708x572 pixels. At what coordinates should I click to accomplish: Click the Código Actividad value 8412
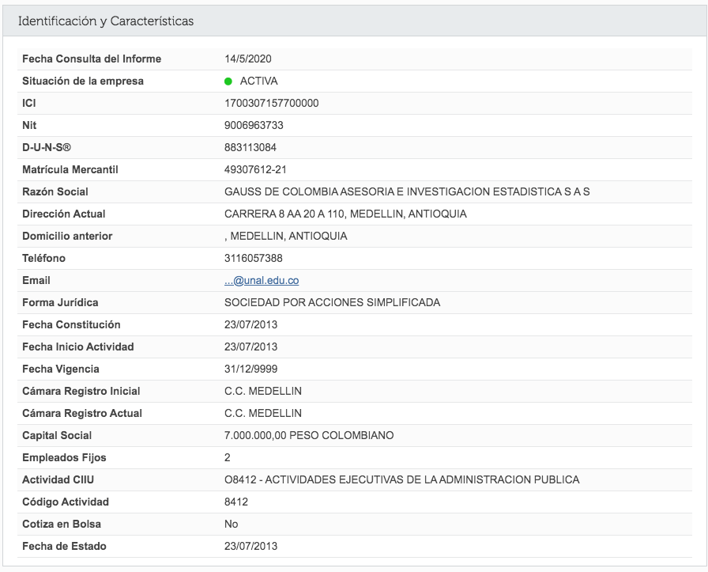point(236,502)
